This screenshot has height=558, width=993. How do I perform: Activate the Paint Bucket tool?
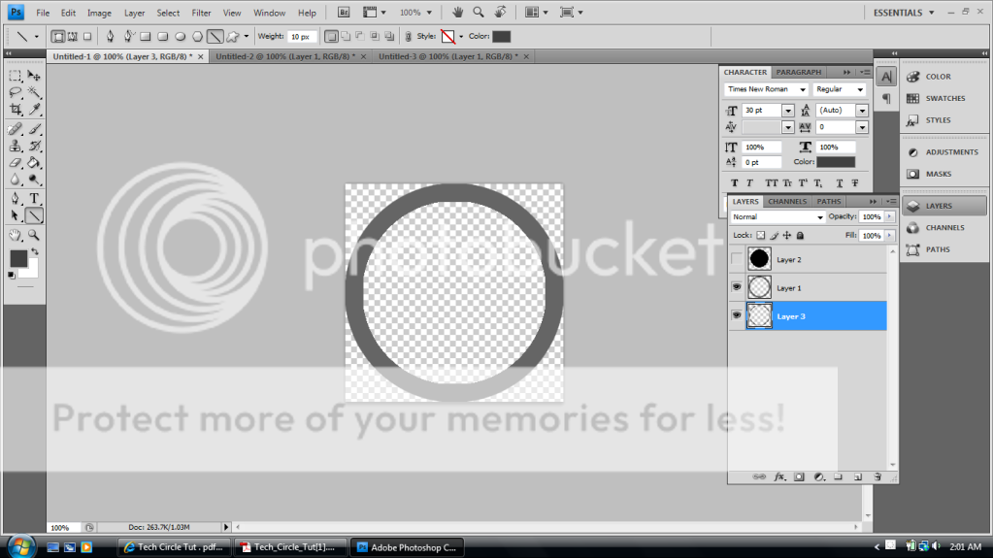[34, 163]
